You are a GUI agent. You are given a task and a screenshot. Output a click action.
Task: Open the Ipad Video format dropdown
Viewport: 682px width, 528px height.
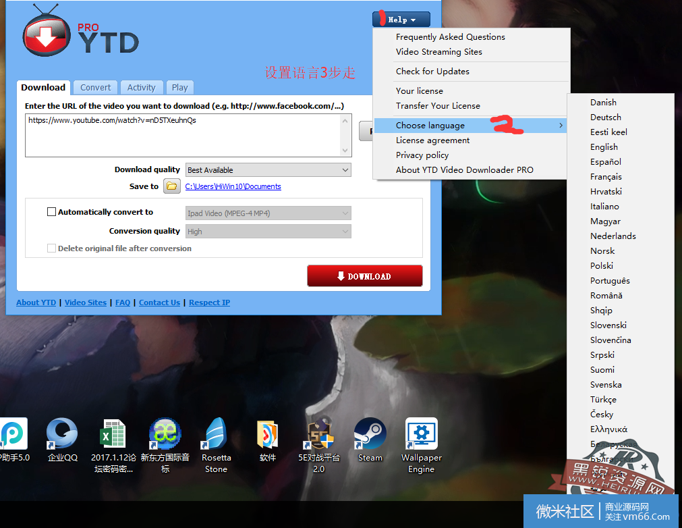point(268,213)
